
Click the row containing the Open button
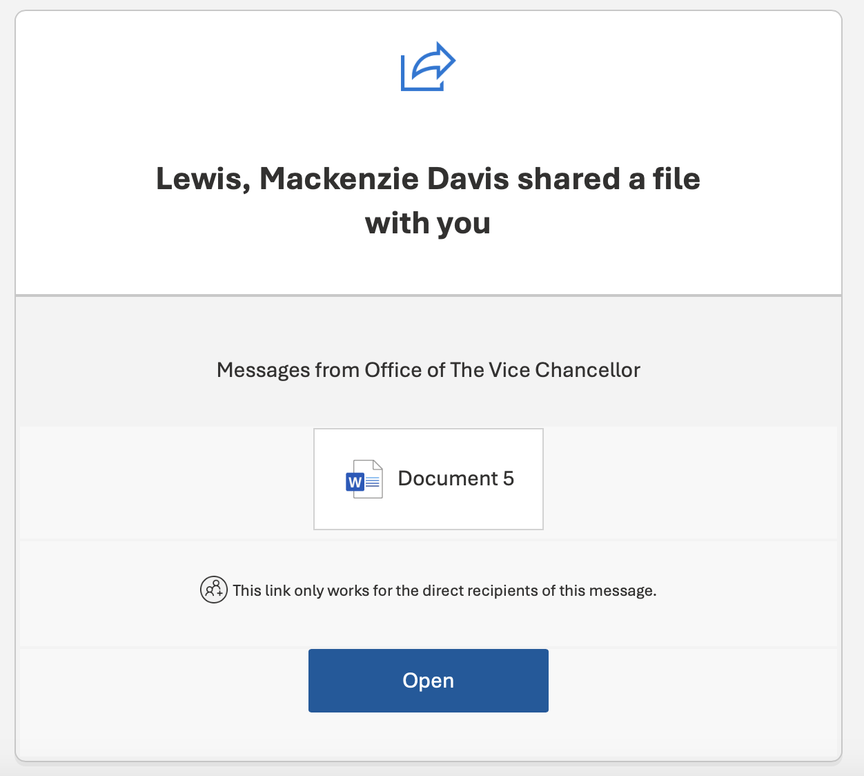click(428, 680)
